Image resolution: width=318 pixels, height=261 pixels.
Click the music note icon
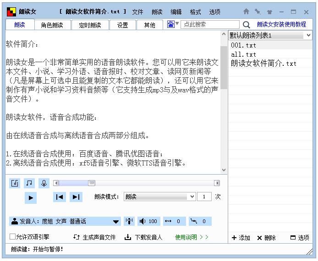click(x=29, y=183)
